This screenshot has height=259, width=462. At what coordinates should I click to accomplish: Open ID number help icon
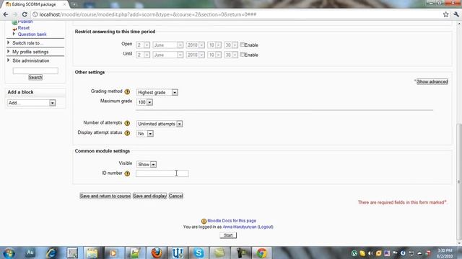point(127,173)
